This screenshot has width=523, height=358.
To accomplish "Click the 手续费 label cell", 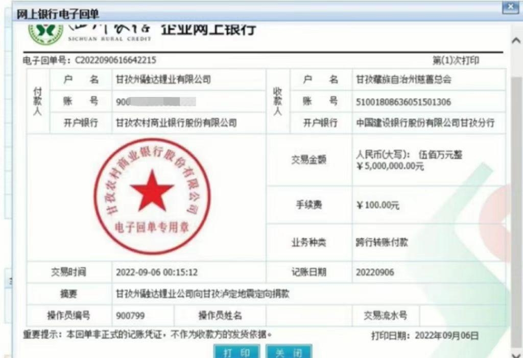I will point(309,204).
